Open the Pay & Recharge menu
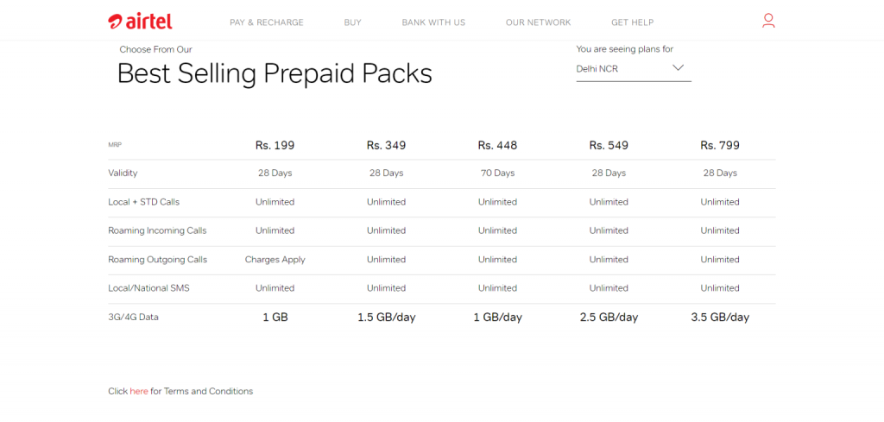The height and width of the screenshot is (422, 884). (x=267, y=22)
